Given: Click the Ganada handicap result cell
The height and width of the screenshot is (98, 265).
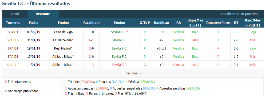Looking at the screenshot, I should (x=179, y=65).
